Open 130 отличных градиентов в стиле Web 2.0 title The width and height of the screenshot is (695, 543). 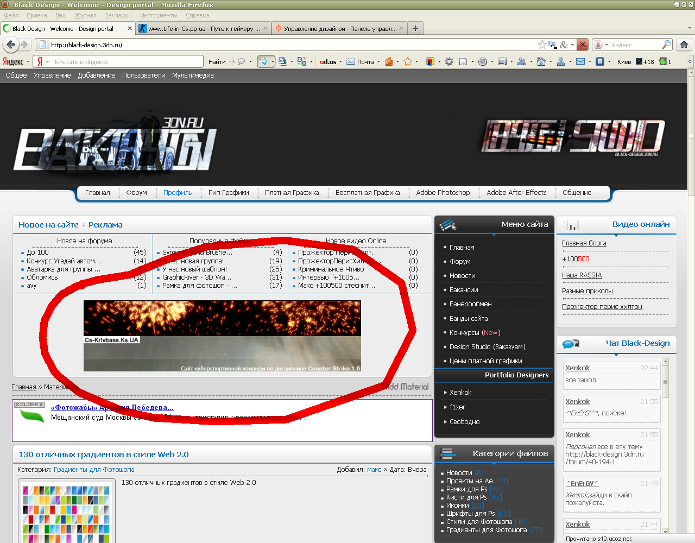tap(104, 454)
